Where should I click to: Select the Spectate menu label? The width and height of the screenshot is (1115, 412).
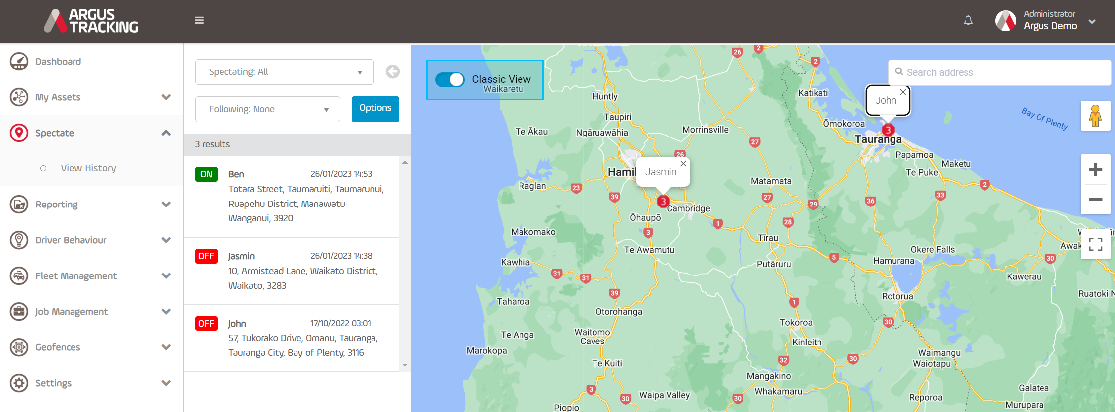[x=55, y=133]
